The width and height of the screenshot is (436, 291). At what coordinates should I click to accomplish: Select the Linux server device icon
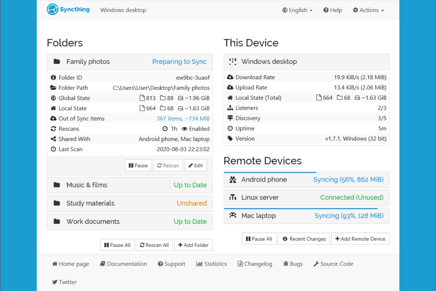(233, 198)
